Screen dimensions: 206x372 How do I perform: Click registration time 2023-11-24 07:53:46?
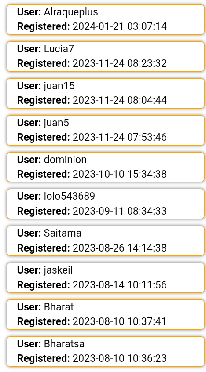pyautogui.click(x=120, y=137)
